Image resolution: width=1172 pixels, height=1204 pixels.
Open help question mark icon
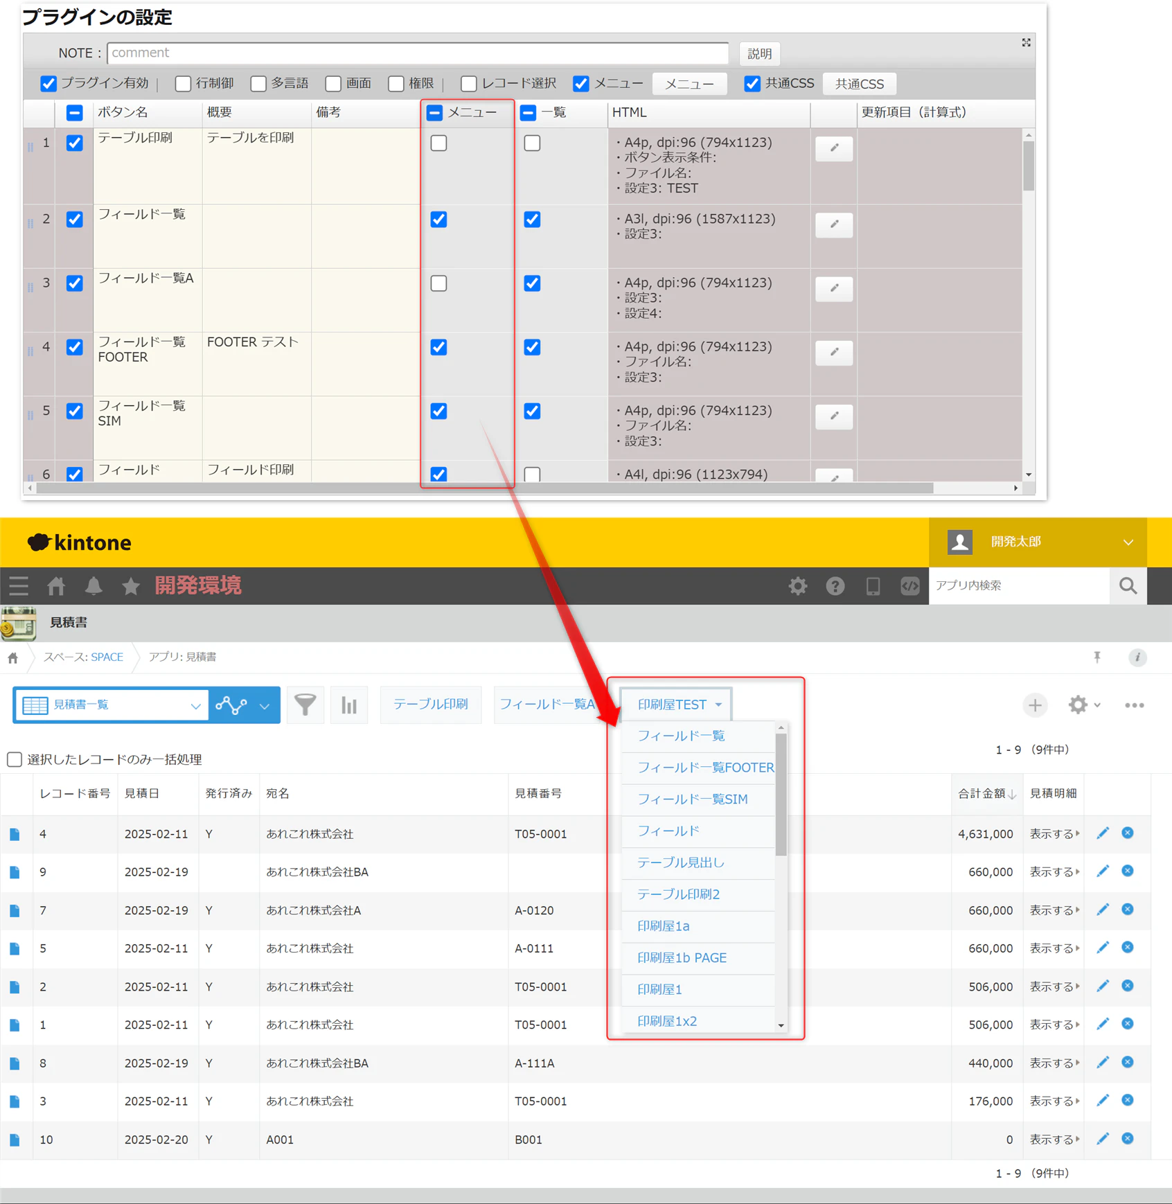pos(835,586)
